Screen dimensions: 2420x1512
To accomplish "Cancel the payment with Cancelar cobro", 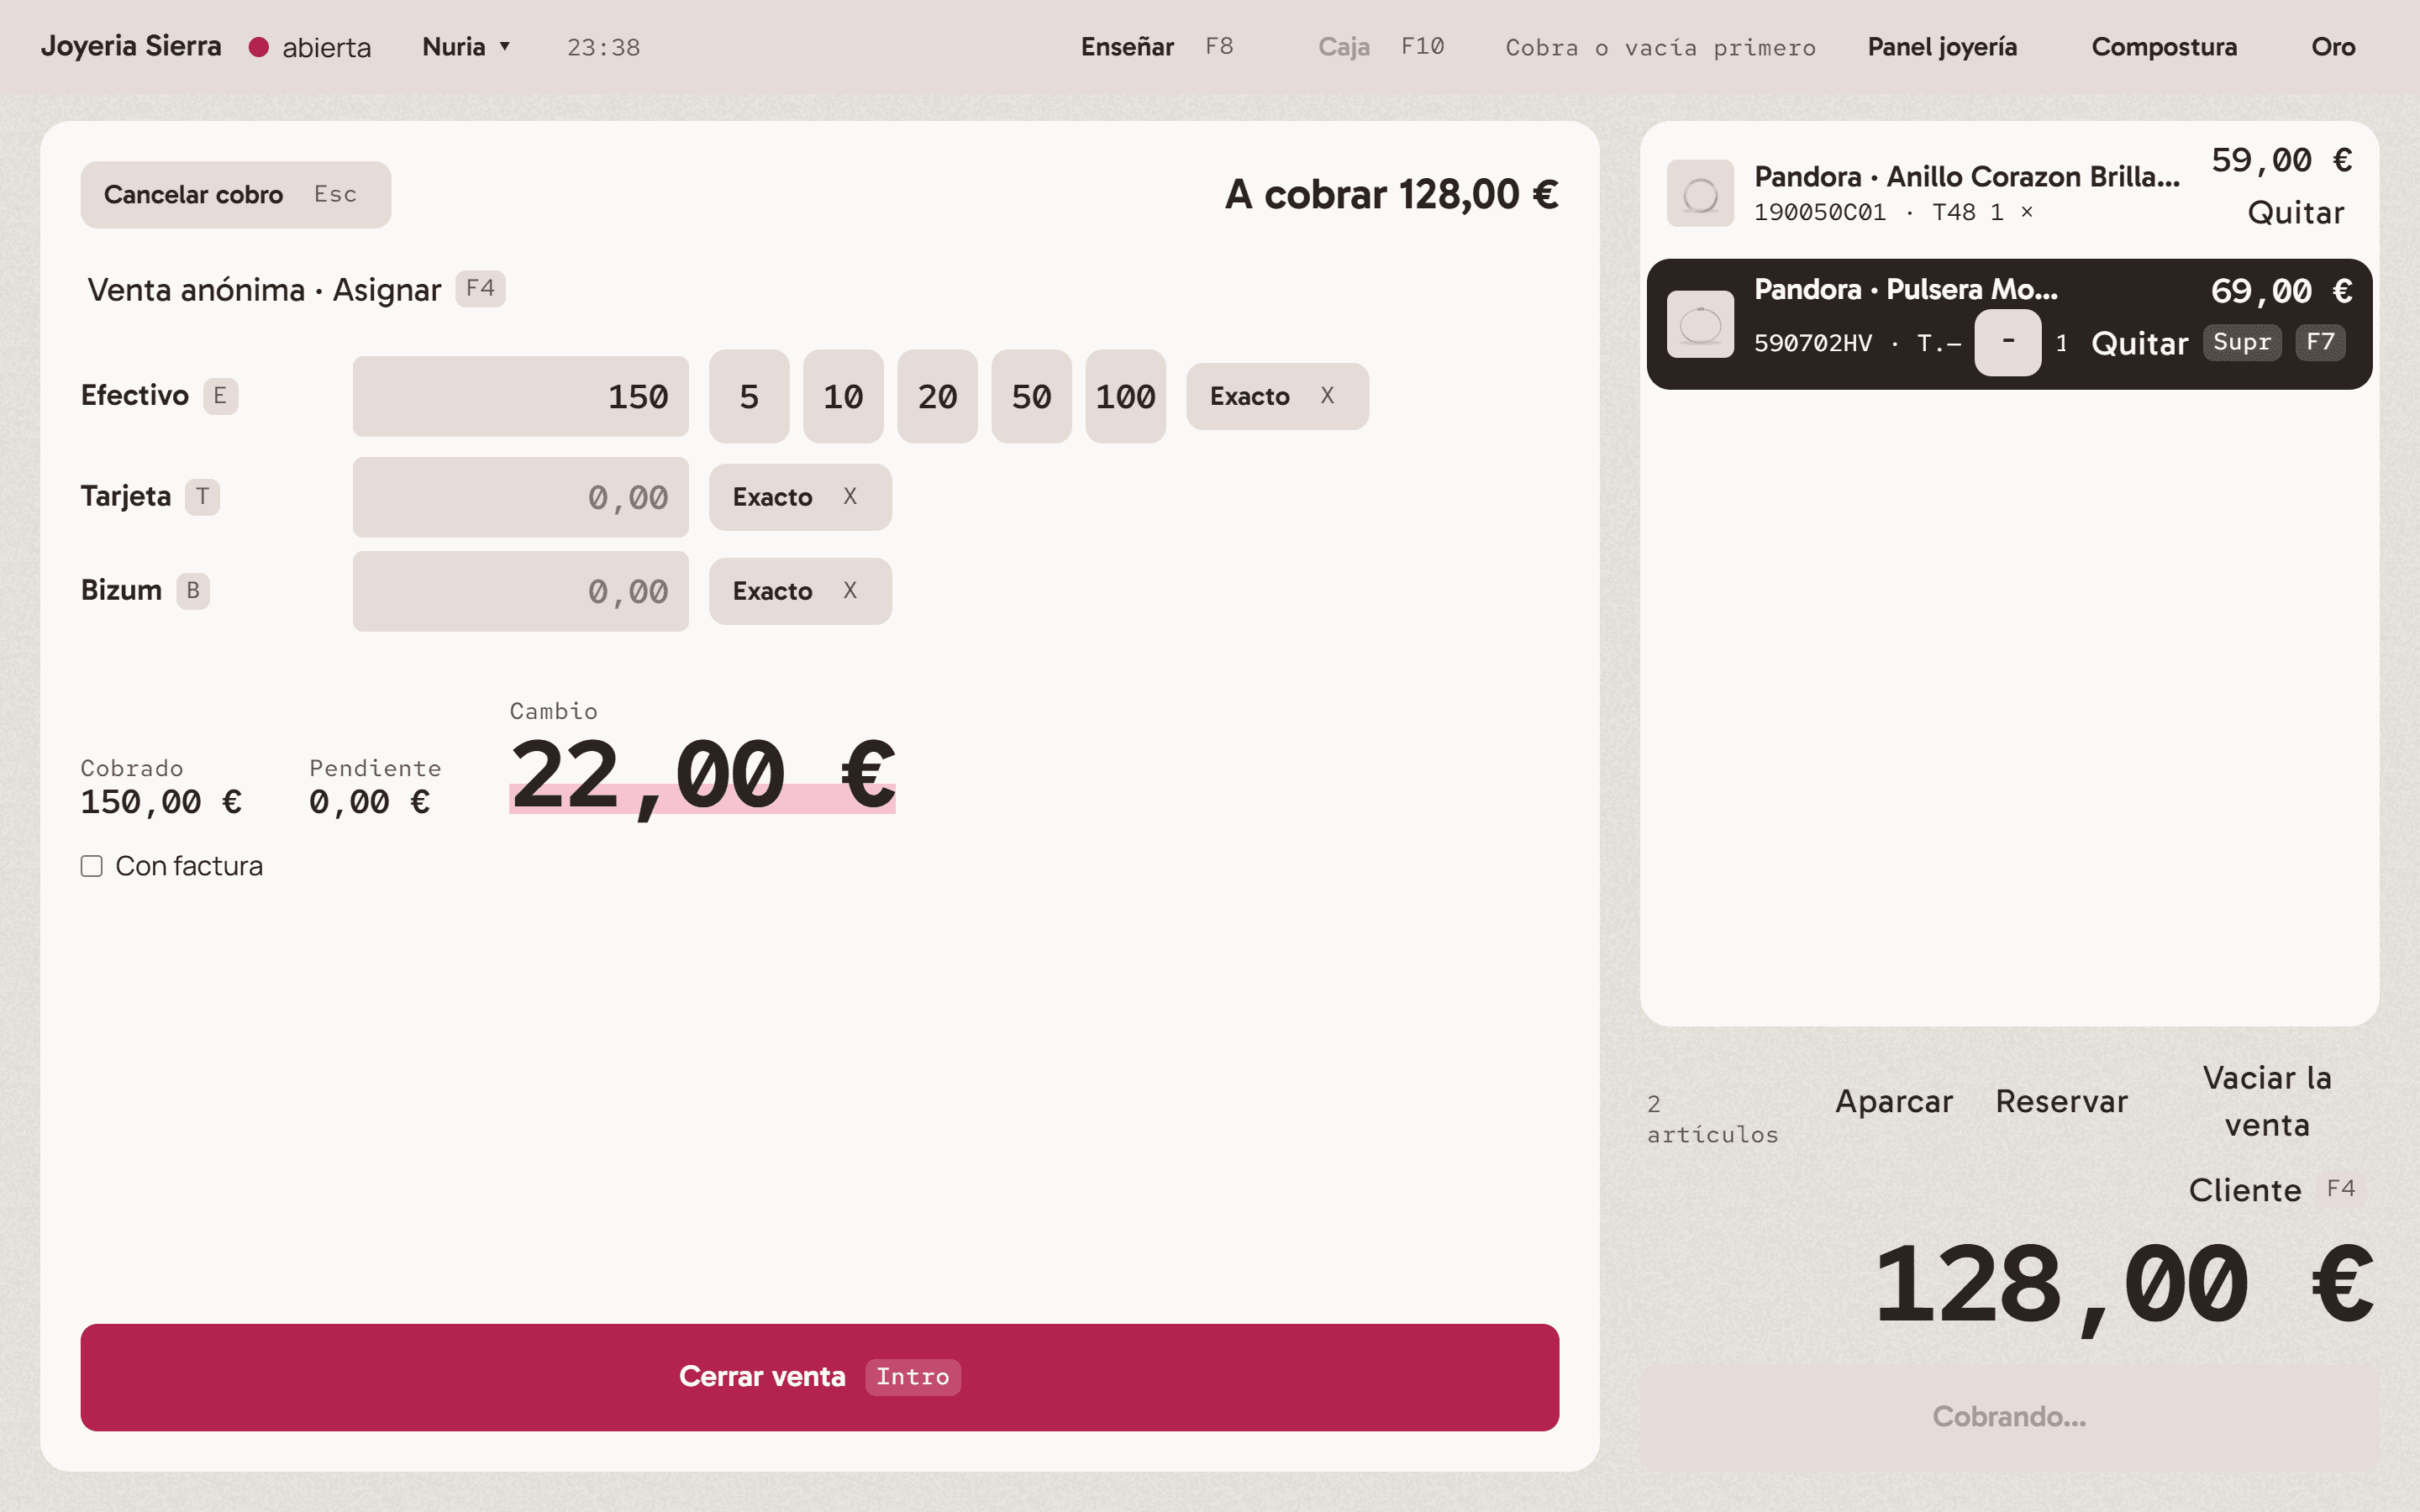I will point(236,194).
